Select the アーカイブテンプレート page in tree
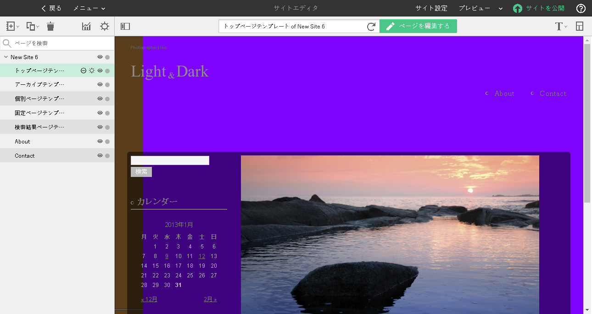Viewport: 592px width, 314px height. pyautogui.click(x=39, y=84)
